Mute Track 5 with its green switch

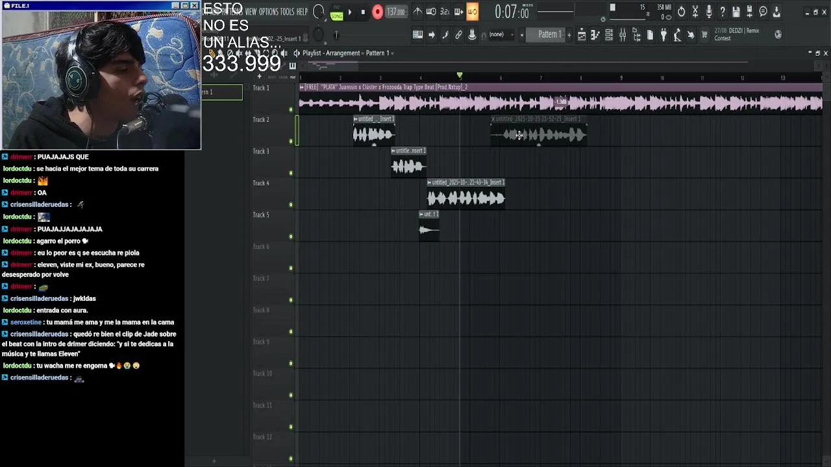pyautogui.click(x=291, y=237)
